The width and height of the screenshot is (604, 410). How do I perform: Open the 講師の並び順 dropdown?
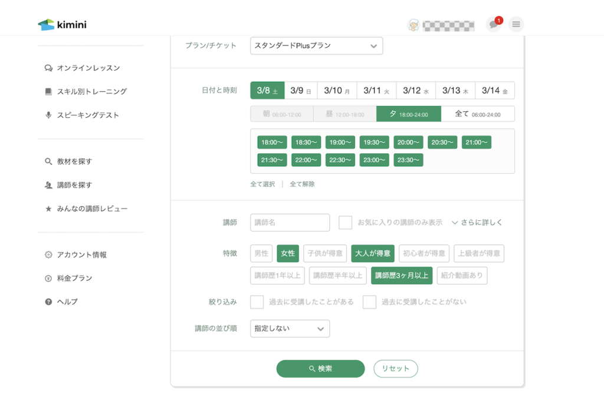(290, 329)
